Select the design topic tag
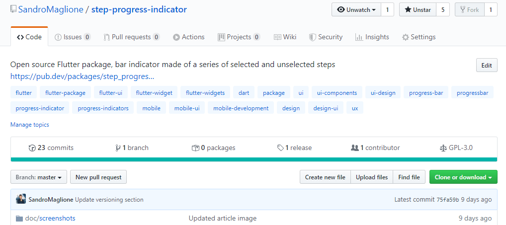This screenshot has width=506, height=225. tap(291, 108)
